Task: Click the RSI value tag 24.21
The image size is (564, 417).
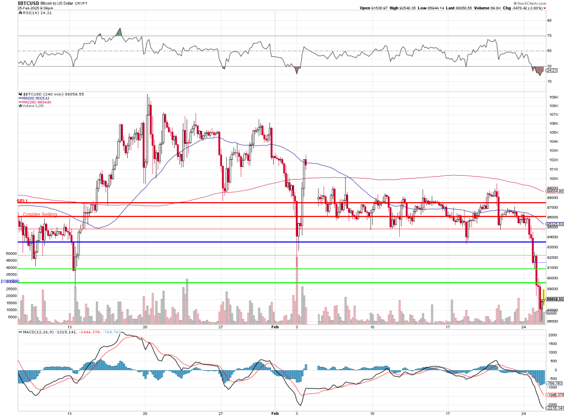Action: [552, 71]
